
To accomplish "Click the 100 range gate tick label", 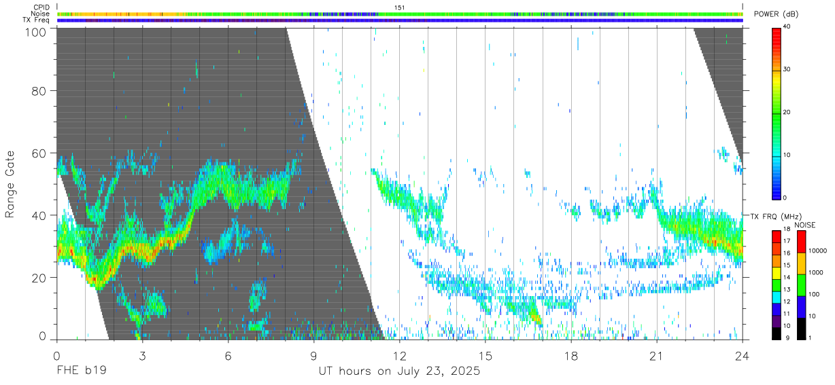I will [37, 31].
